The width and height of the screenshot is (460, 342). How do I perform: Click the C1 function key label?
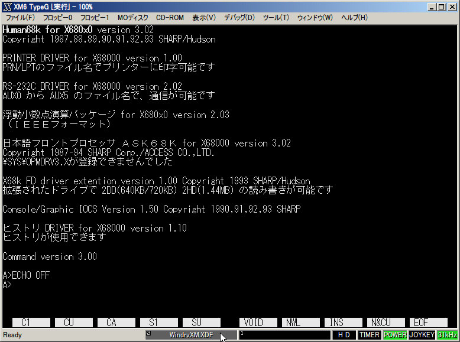click(31, 323)
